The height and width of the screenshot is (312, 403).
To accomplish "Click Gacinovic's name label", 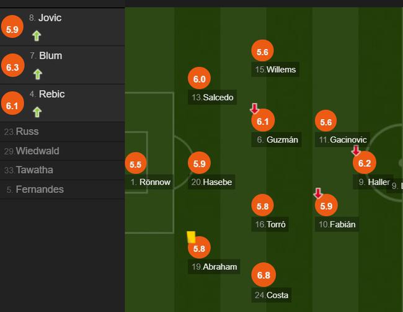I will point(347,140).
